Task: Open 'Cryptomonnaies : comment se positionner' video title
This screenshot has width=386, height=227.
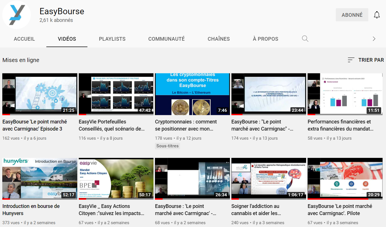Action: coord(186,125)
